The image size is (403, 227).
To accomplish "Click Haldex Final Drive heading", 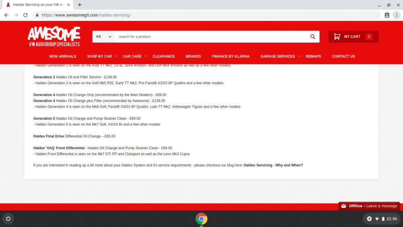I will click(x=49, y=136).
